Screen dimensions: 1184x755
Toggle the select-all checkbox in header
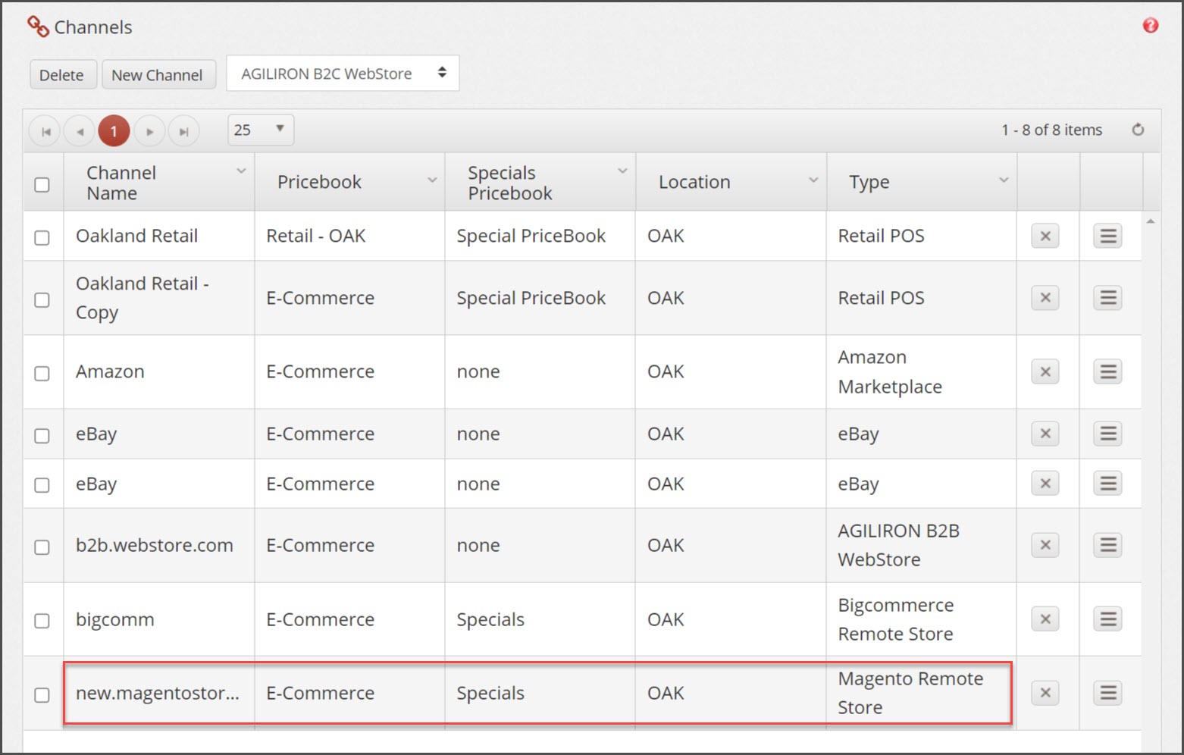tap(42, 184)
